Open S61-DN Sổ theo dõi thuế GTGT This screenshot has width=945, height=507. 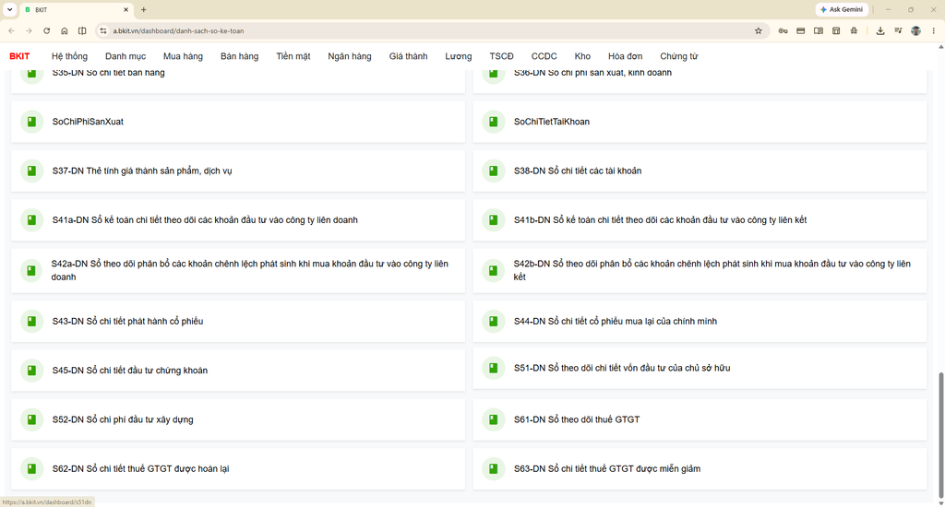[700, 419]
